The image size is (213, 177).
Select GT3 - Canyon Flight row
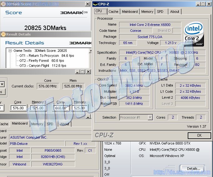(43, 66)
